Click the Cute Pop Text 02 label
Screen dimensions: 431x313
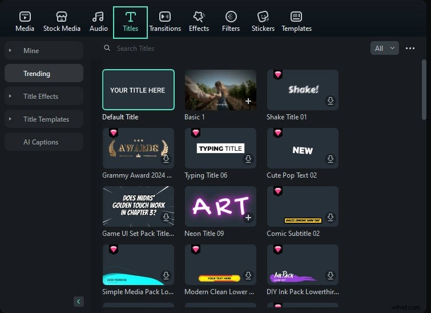pyautogui.click(x=292, y=175)
